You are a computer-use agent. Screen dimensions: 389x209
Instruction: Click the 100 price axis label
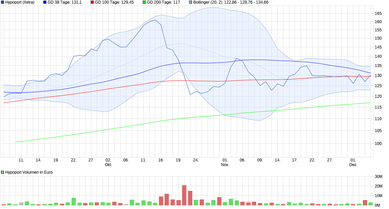[x=378, y=144]
